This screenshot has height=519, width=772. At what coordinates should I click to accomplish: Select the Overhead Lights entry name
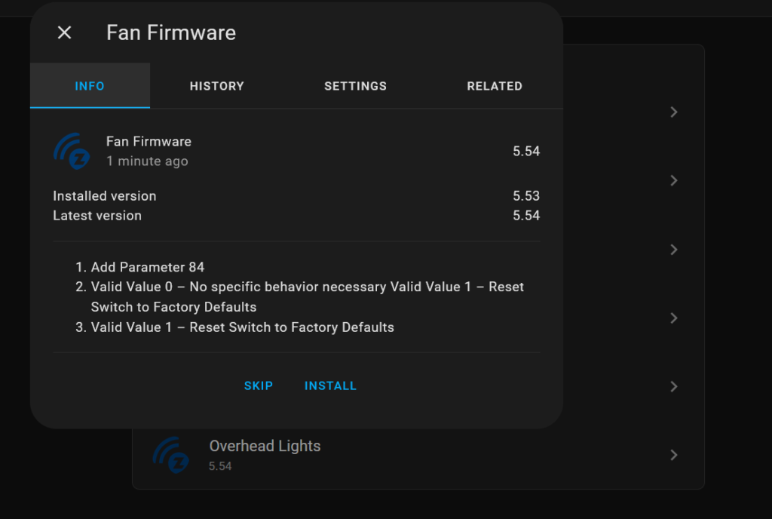coord(265,446)
